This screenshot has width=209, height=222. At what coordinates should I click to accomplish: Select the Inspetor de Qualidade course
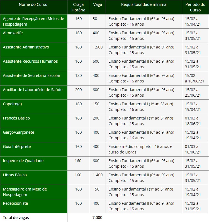(x=23, y=161)
